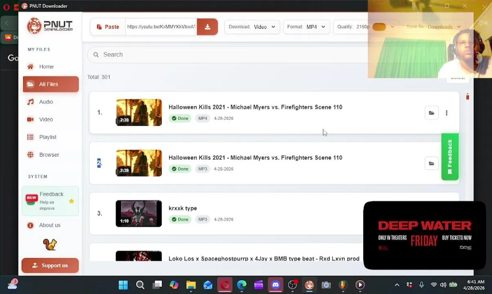Open the folder for the MP4 Halloween Kills file
This screenshot has height=294, width=492.
pos(432,113)
